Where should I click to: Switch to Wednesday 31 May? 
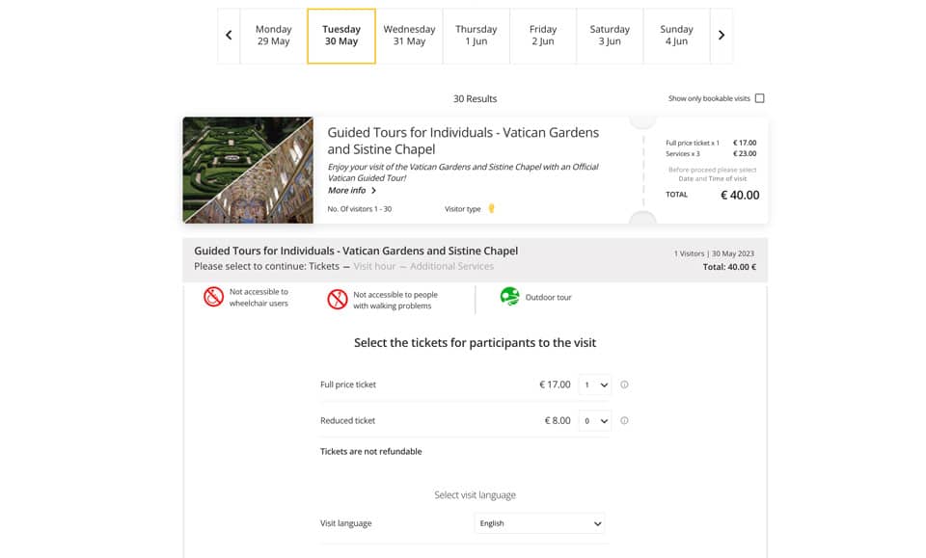(409, 36)
